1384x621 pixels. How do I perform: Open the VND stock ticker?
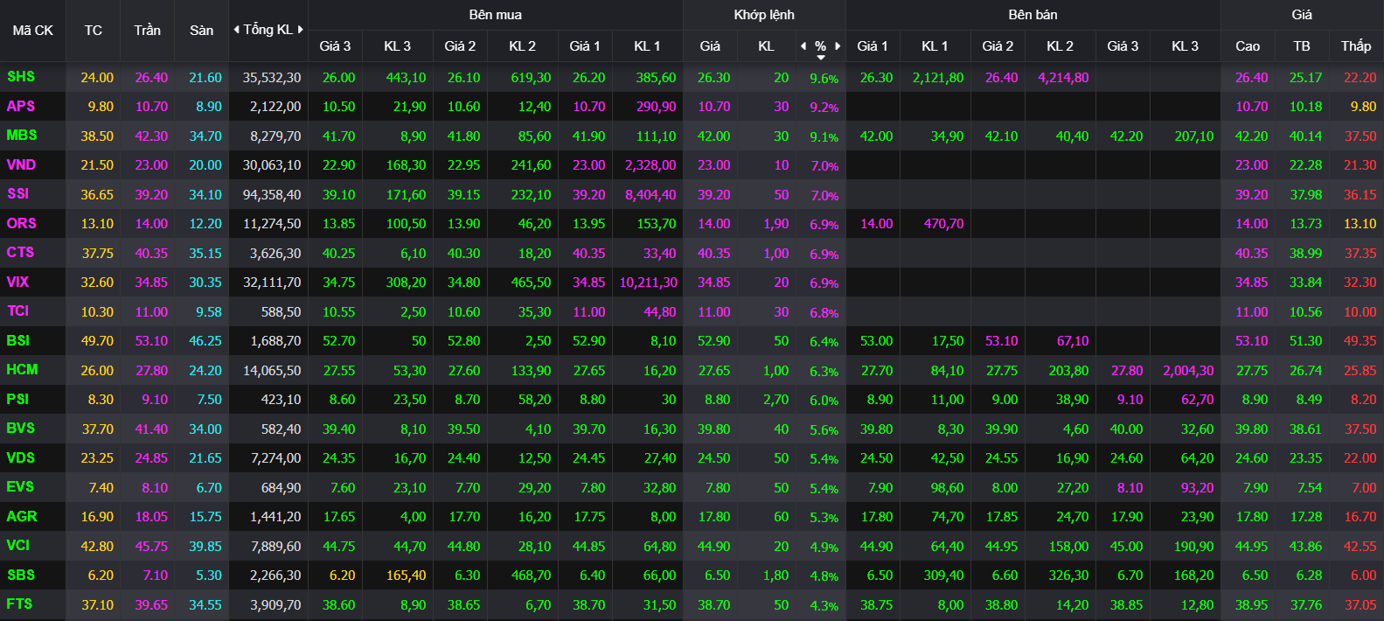coord(22,164)
